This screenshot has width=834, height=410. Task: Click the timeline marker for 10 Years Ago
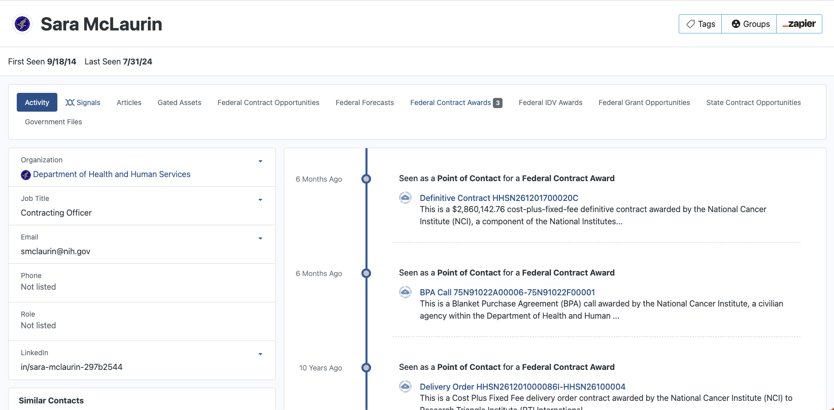click(366, 367)
